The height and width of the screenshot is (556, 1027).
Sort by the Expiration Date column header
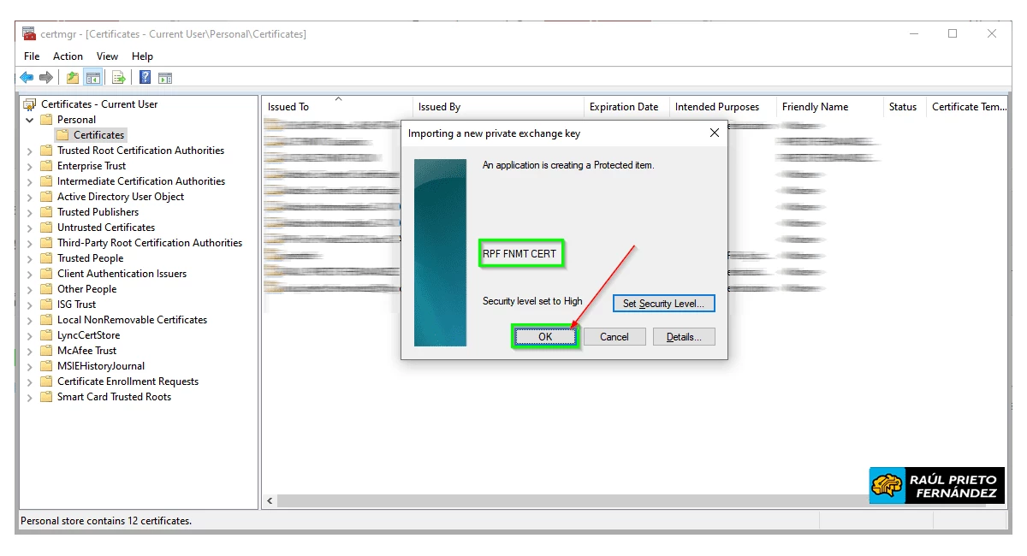tap(624, 107)
